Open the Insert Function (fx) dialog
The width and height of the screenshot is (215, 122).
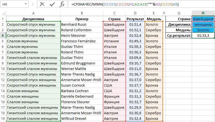point(62,4)
